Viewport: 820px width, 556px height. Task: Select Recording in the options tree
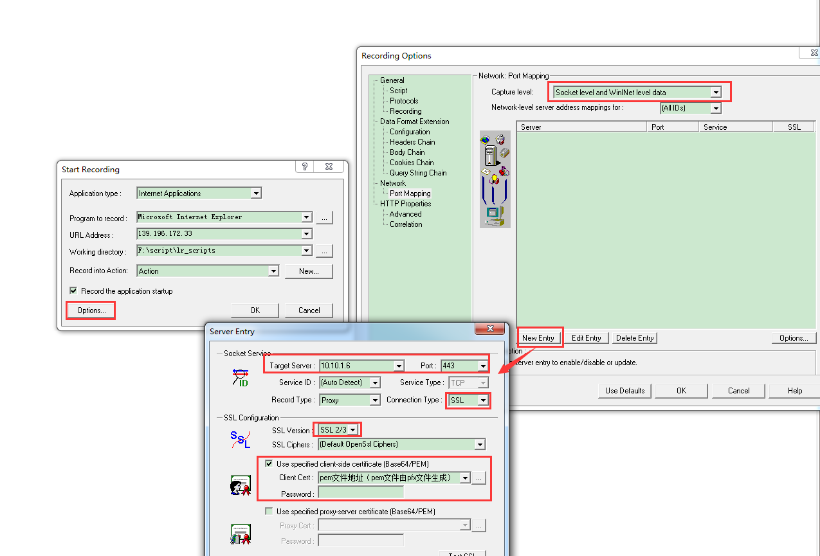point(406,111)
